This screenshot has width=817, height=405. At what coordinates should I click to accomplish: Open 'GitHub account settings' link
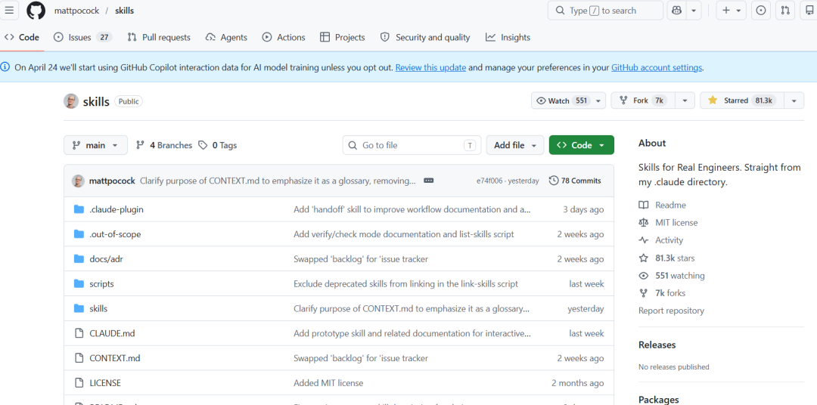(x=657, y=67)
